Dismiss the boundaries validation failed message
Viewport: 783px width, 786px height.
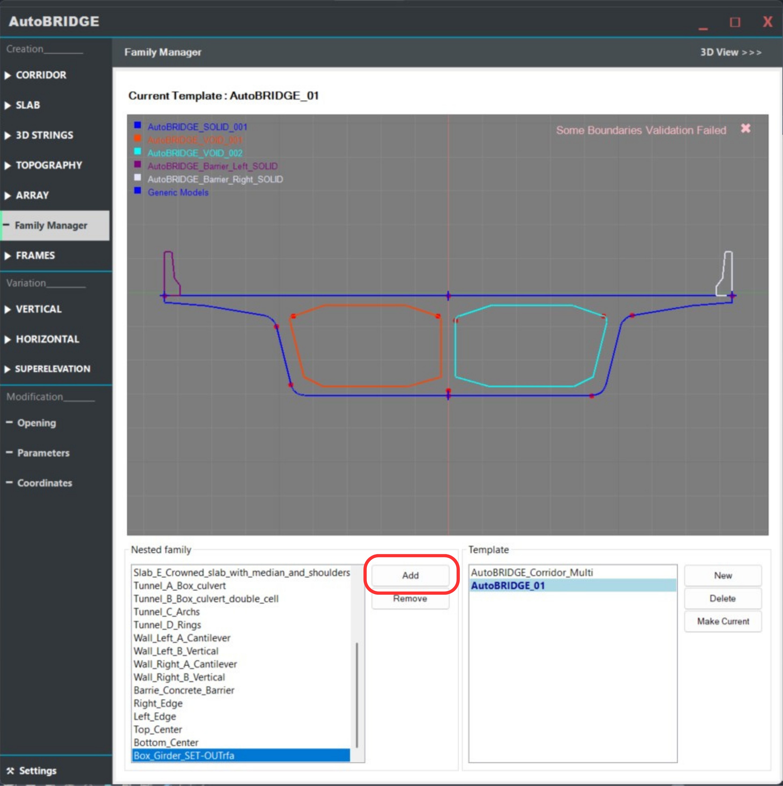coord(745,129)
